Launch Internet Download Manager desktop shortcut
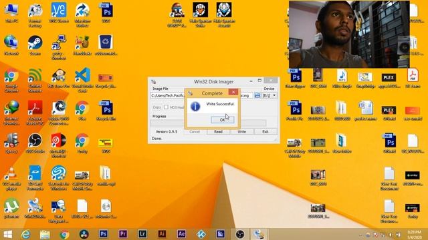 point(11,113)
